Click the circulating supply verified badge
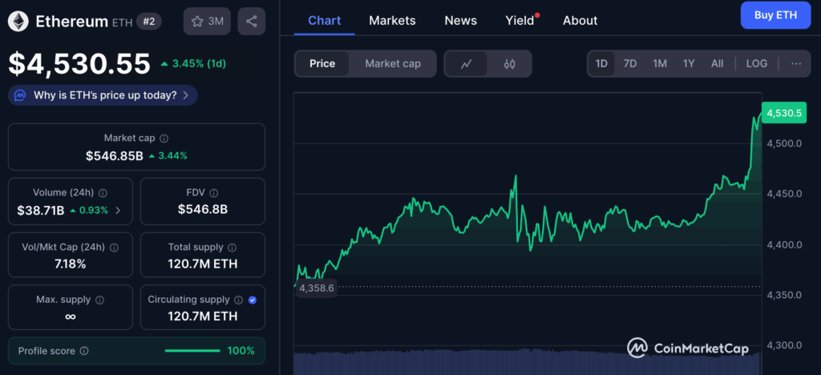 [253, 300]
